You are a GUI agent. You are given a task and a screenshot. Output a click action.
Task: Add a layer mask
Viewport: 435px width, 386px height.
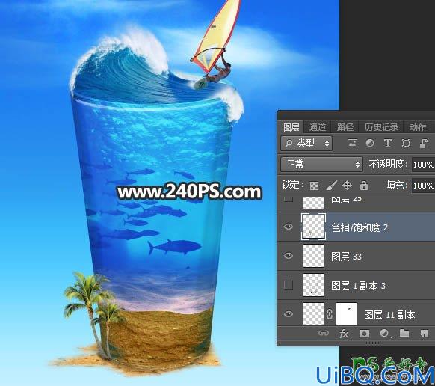(364, 333)
